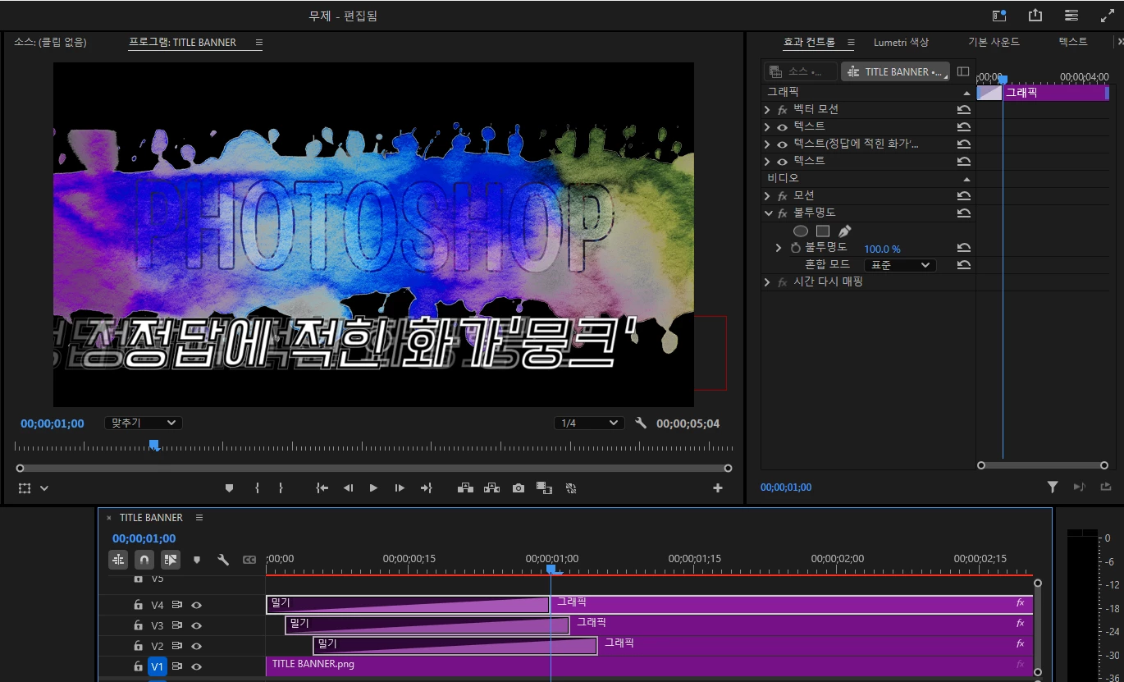
Task: Click the share/export icon in title bar
Action: tap(1035, 15)
